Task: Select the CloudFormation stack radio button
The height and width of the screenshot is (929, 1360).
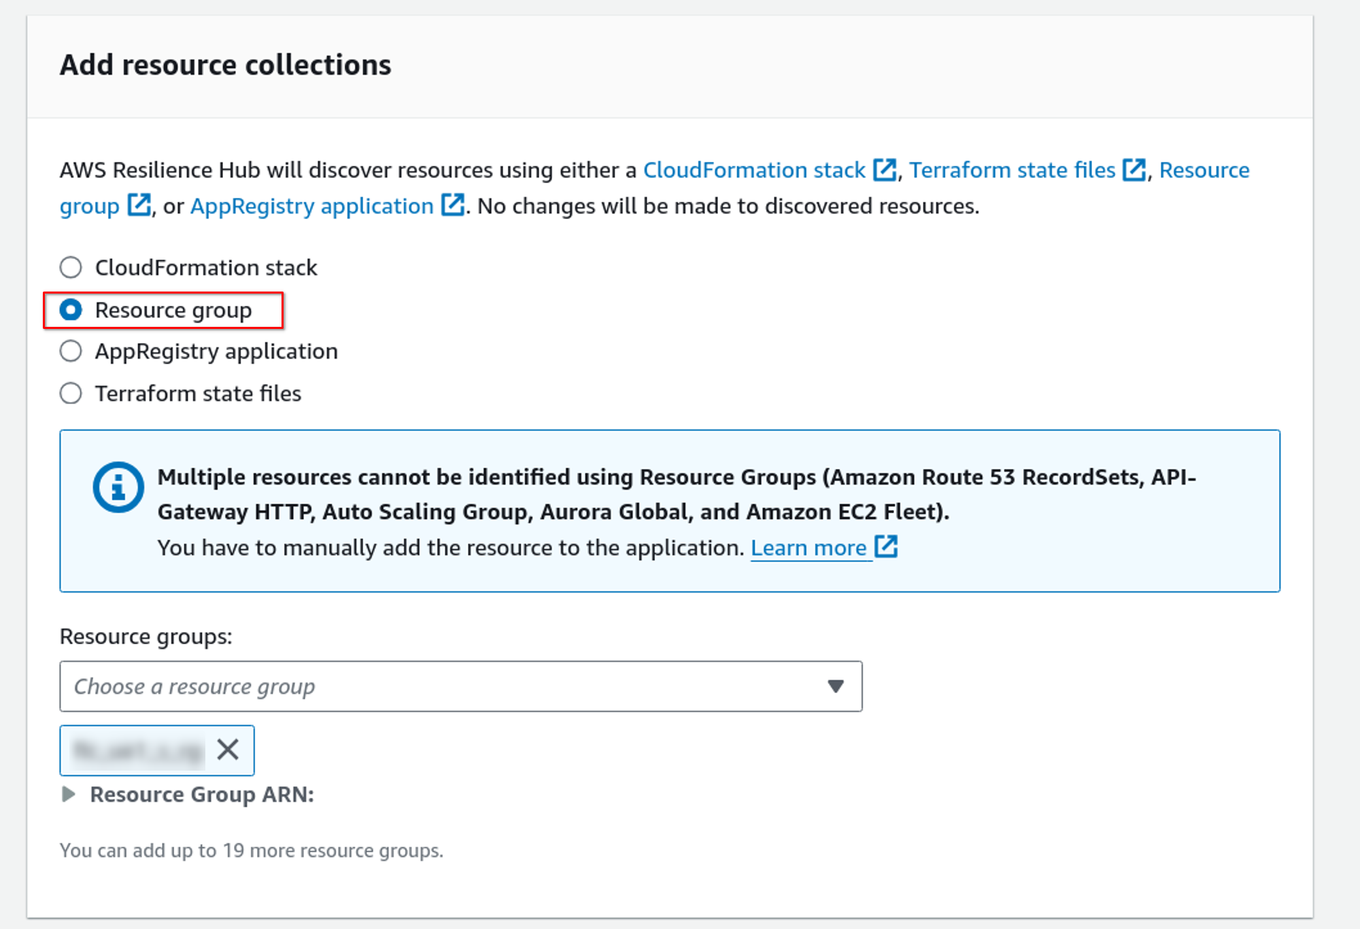Action: [x=71, y=268]
